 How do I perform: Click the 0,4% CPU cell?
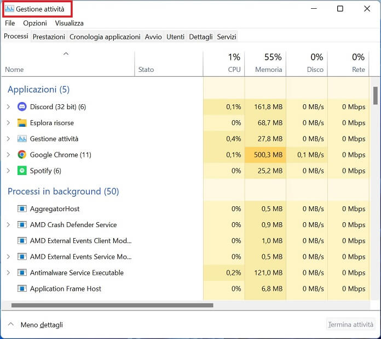[224, 139]
